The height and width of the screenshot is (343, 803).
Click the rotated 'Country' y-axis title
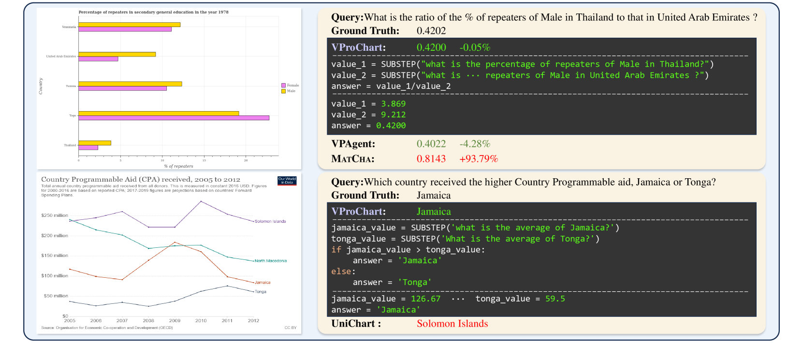coord(41,86)
